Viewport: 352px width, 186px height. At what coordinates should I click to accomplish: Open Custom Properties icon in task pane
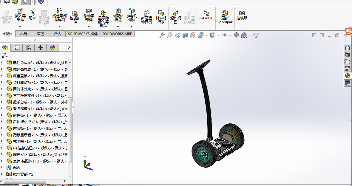click(348, 83)
